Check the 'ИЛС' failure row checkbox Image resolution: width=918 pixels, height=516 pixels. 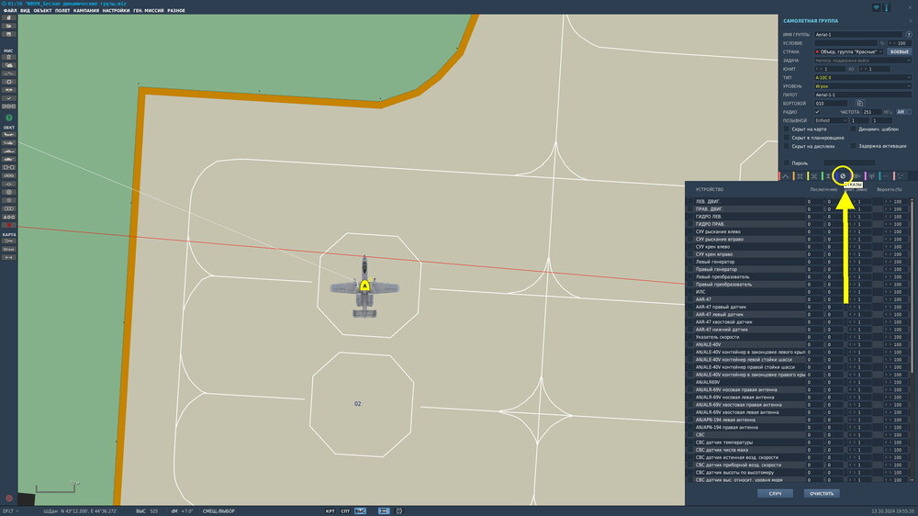[689, 292]
